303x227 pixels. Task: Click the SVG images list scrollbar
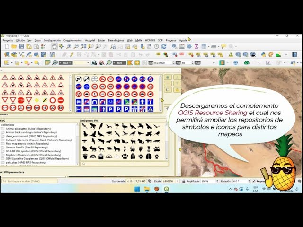(x=167, y=141)
